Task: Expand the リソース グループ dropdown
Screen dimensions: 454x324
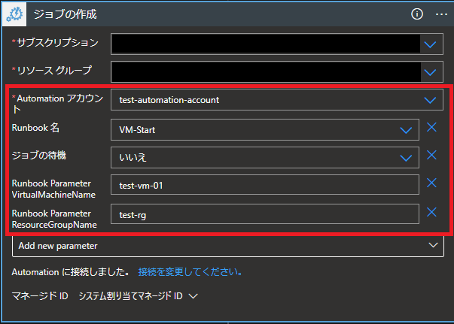Action: [x=430, y=72]
